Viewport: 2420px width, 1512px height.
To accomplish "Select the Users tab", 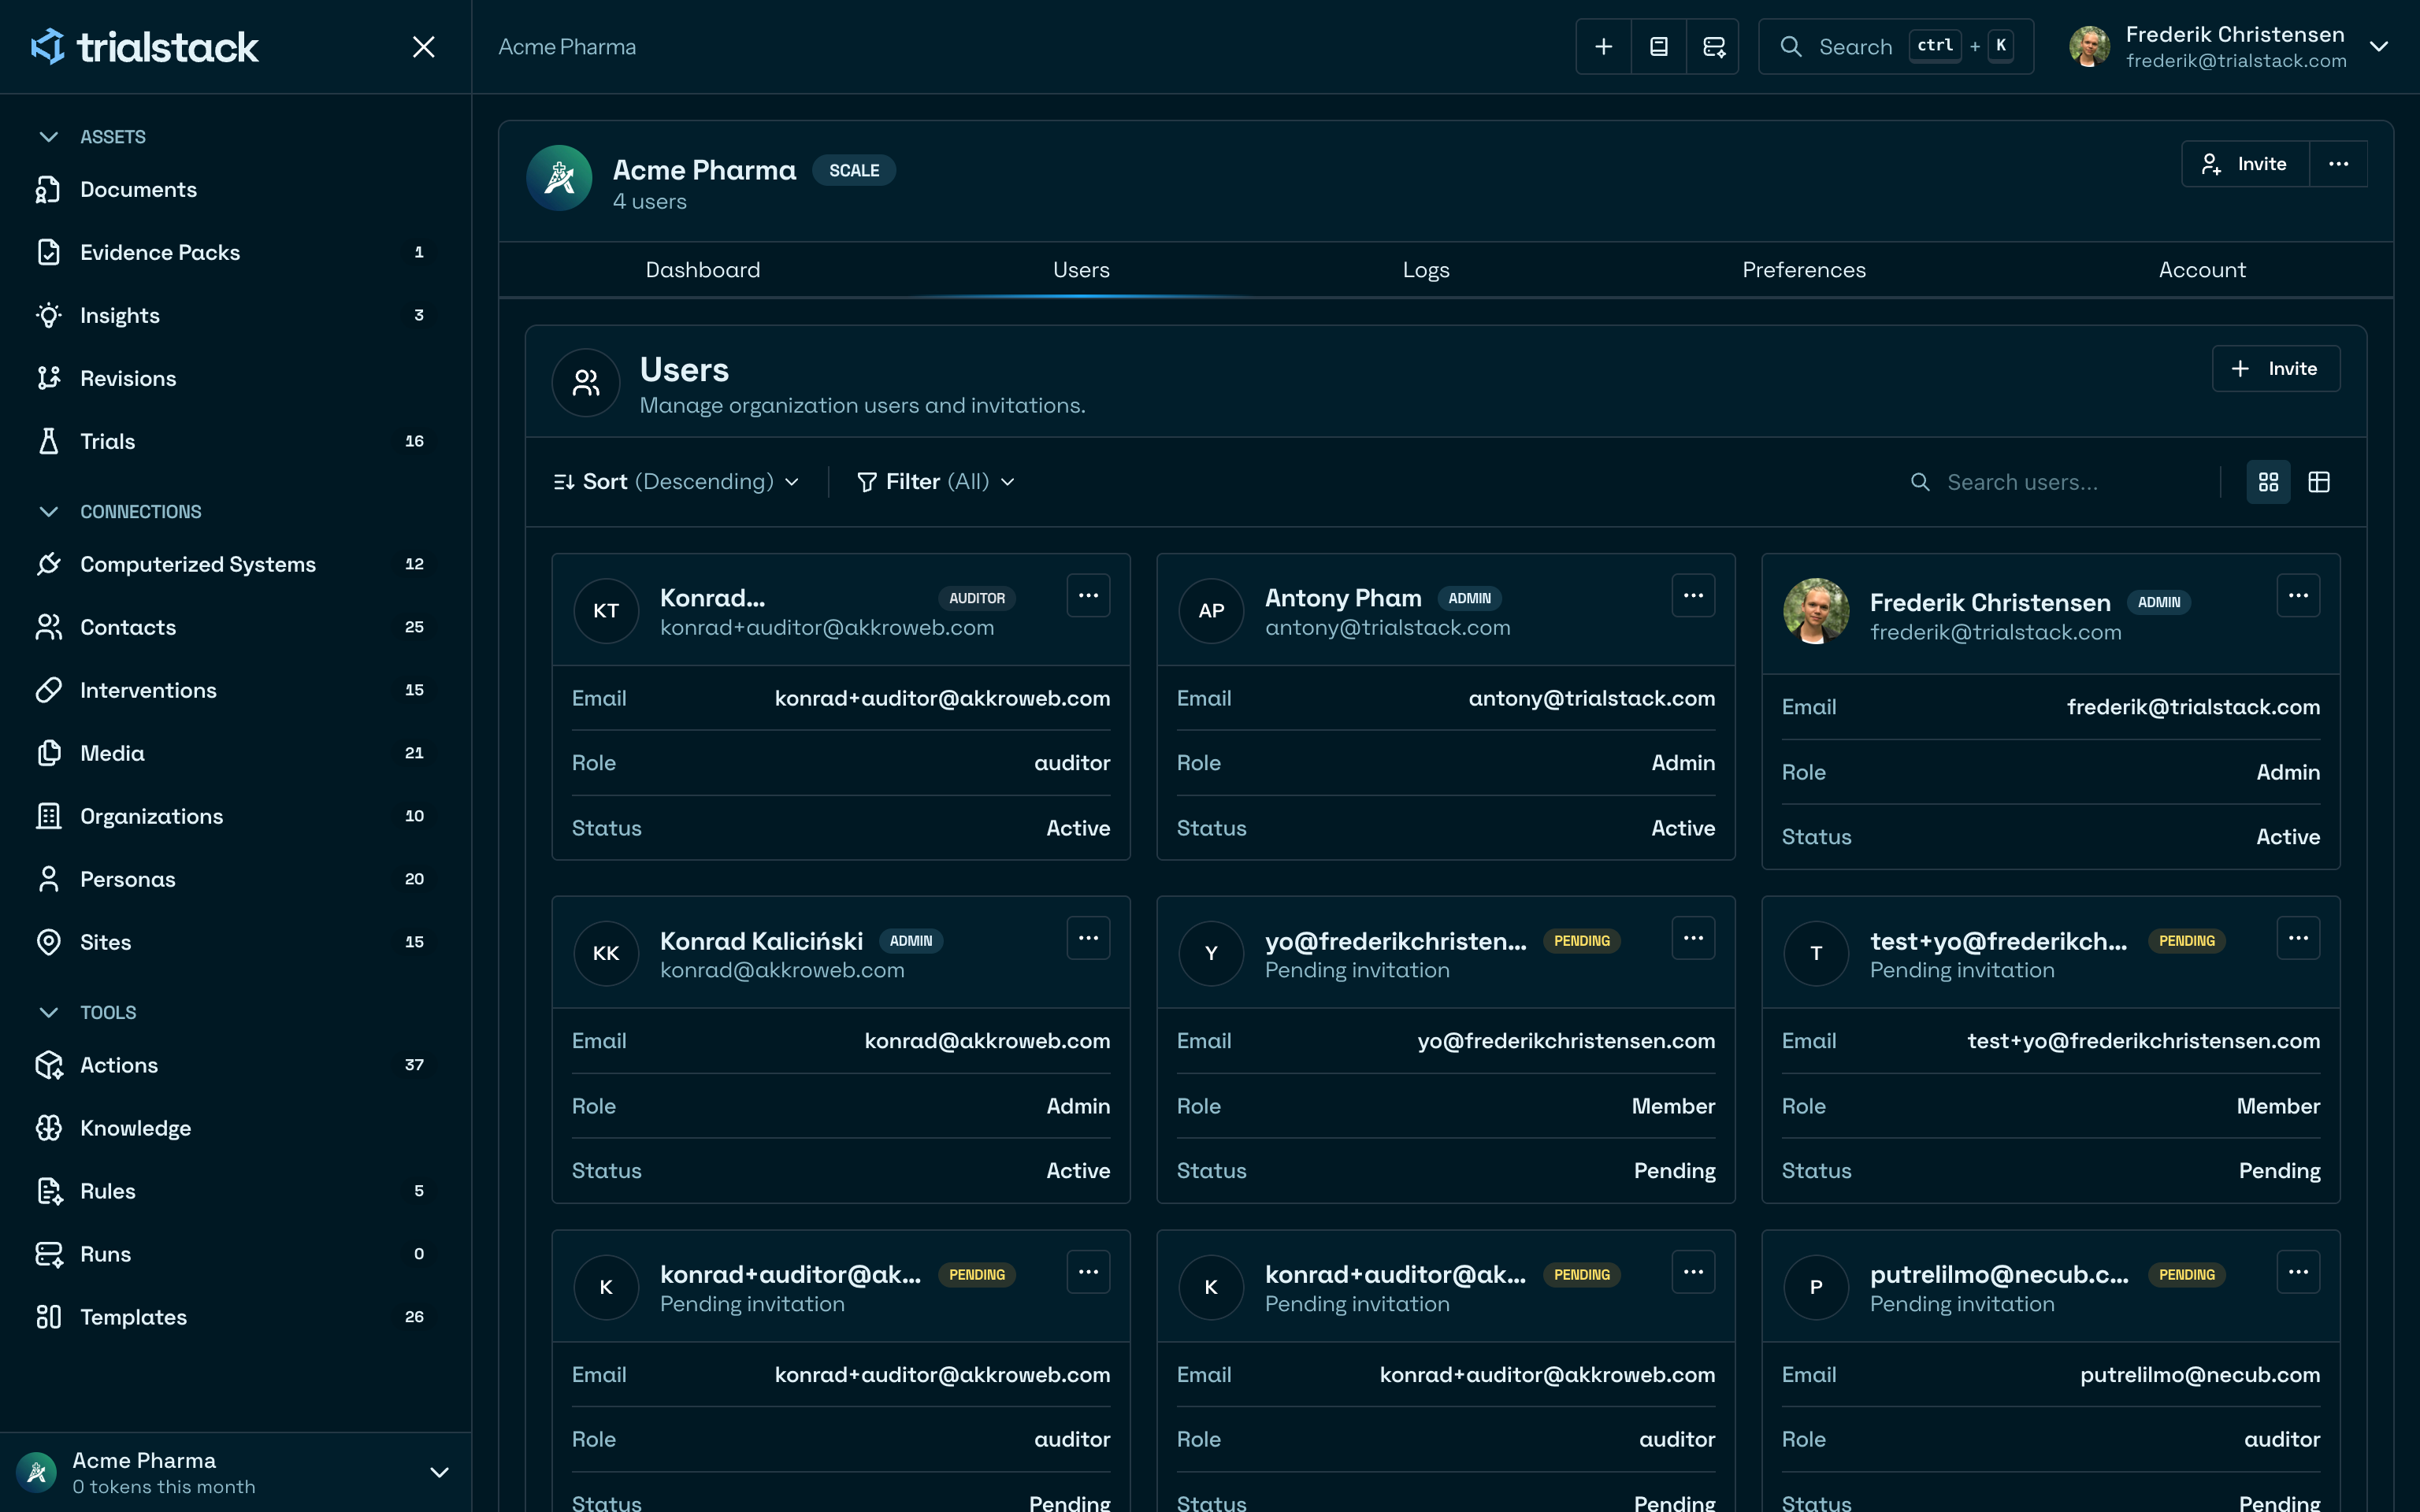I will [1081, 270].
